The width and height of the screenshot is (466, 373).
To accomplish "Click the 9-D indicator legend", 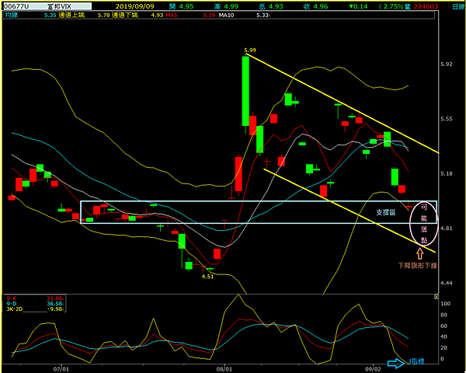I will pyautogui.click(x=12, y=303).
